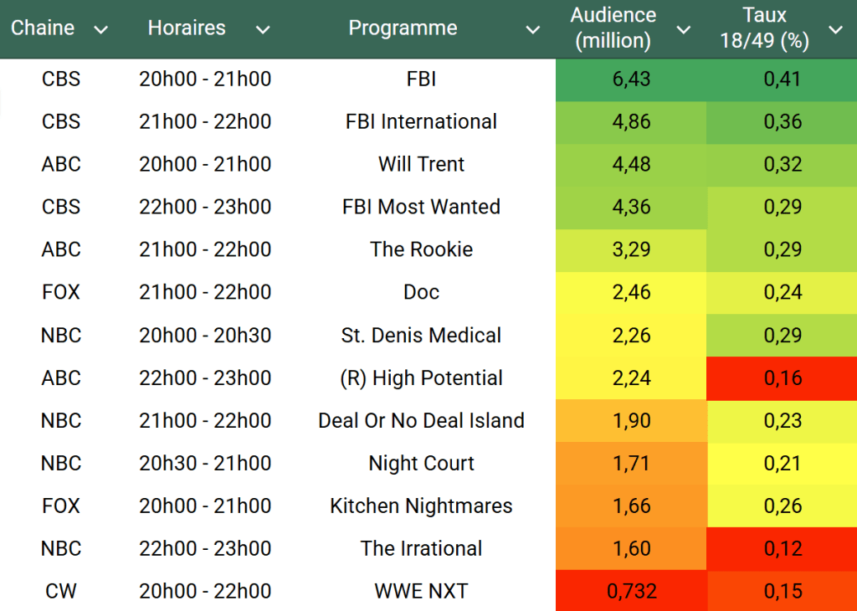
Task: Click the Programme column header label
Action: click(x=403, y=28)
